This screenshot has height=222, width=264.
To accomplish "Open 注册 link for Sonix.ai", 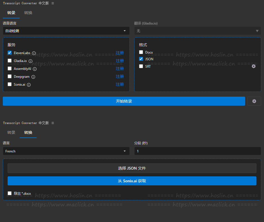I will coord(120,84).
